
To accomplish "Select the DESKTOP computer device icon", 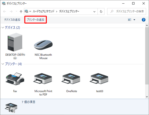I will tap(15, 42).
